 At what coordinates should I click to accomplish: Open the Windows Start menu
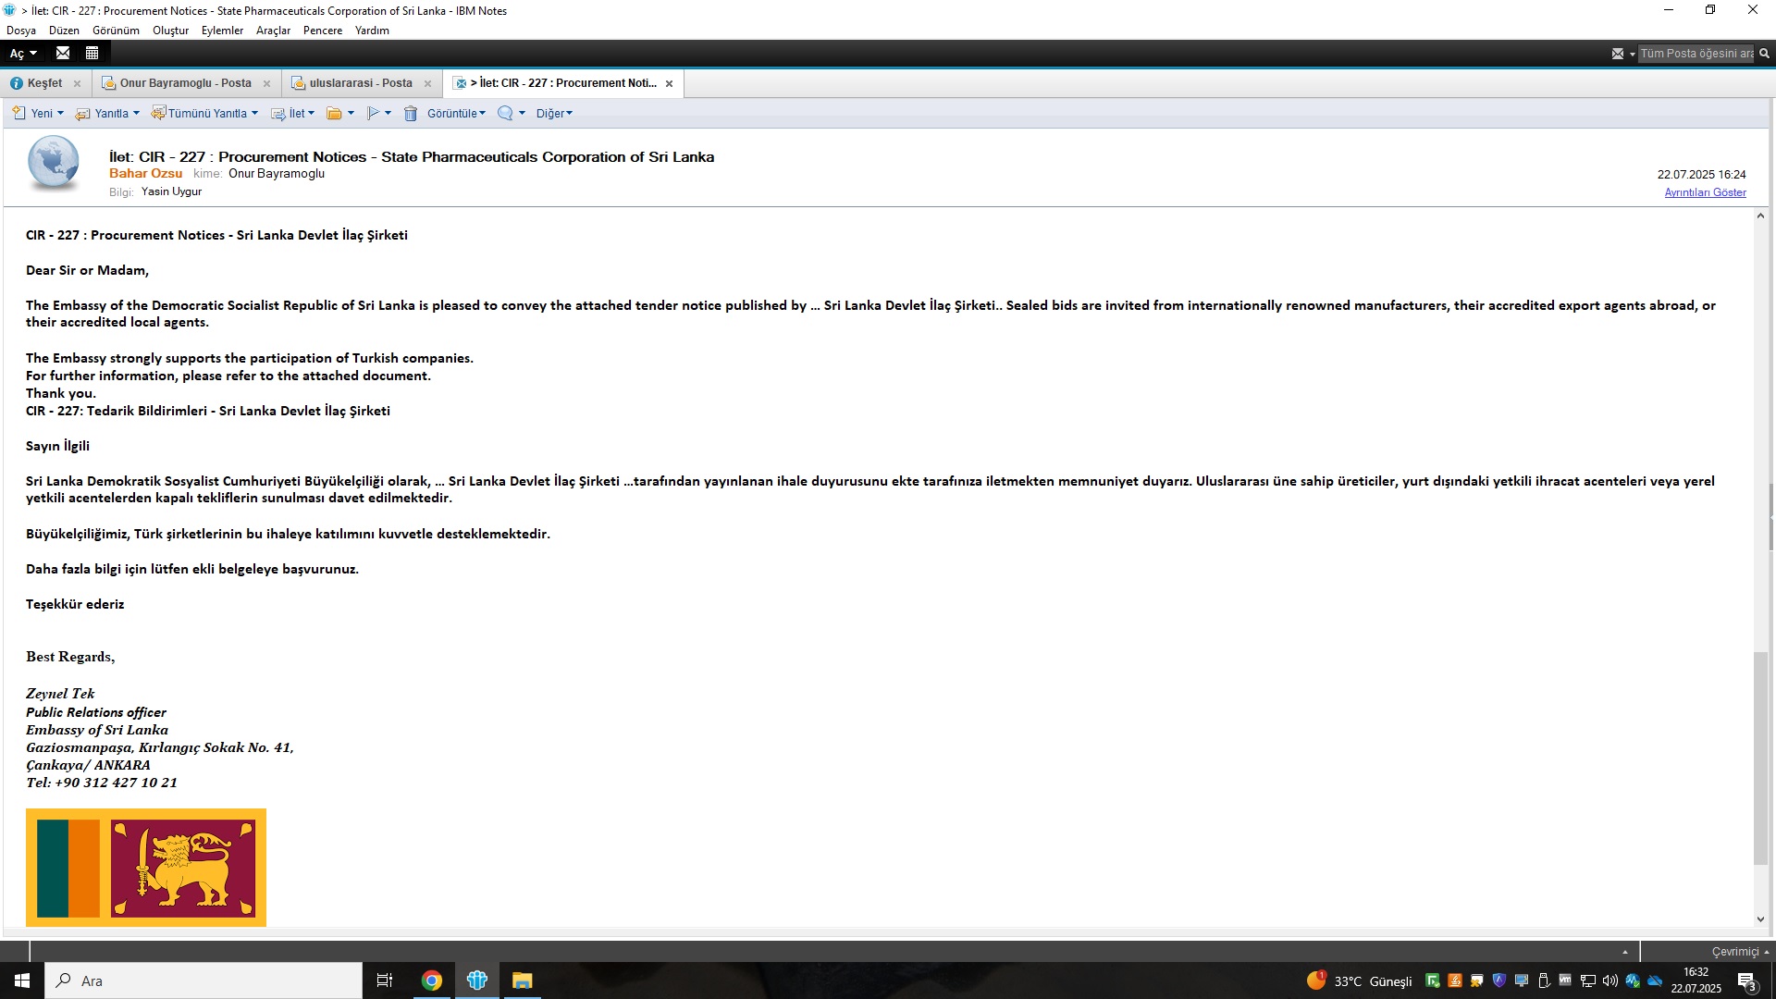22,980
